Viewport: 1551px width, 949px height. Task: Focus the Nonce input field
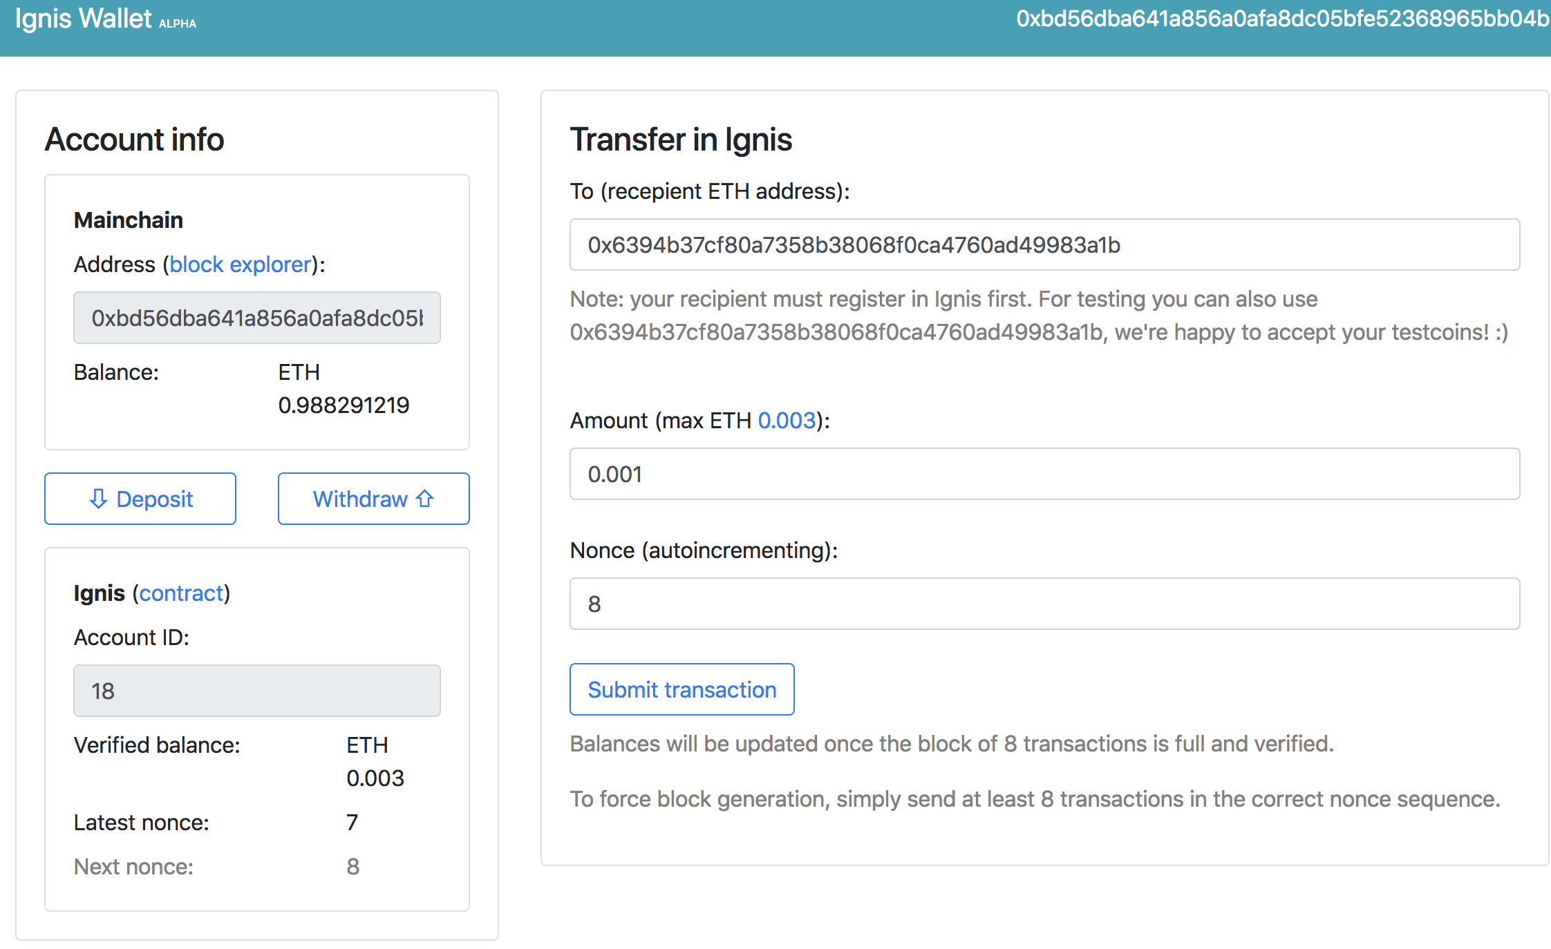1044,604
